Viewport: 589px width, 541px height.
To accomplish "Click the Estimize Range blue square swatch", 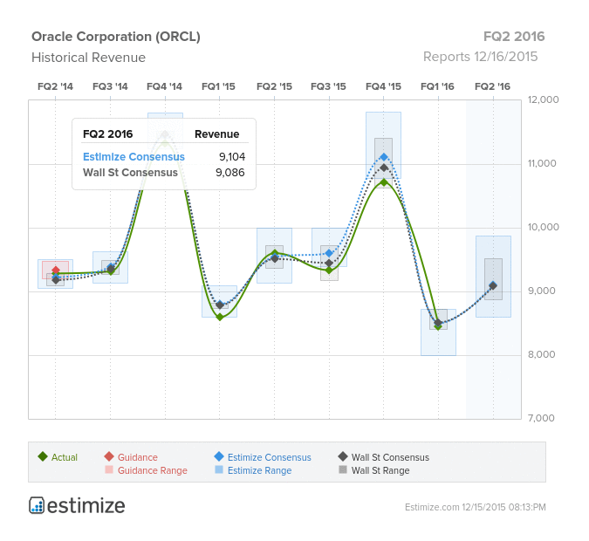I will (219, 469).
